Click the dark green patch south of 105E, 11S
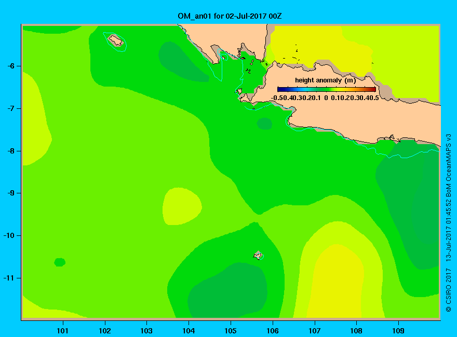The image size is (457, 337). 227,291
